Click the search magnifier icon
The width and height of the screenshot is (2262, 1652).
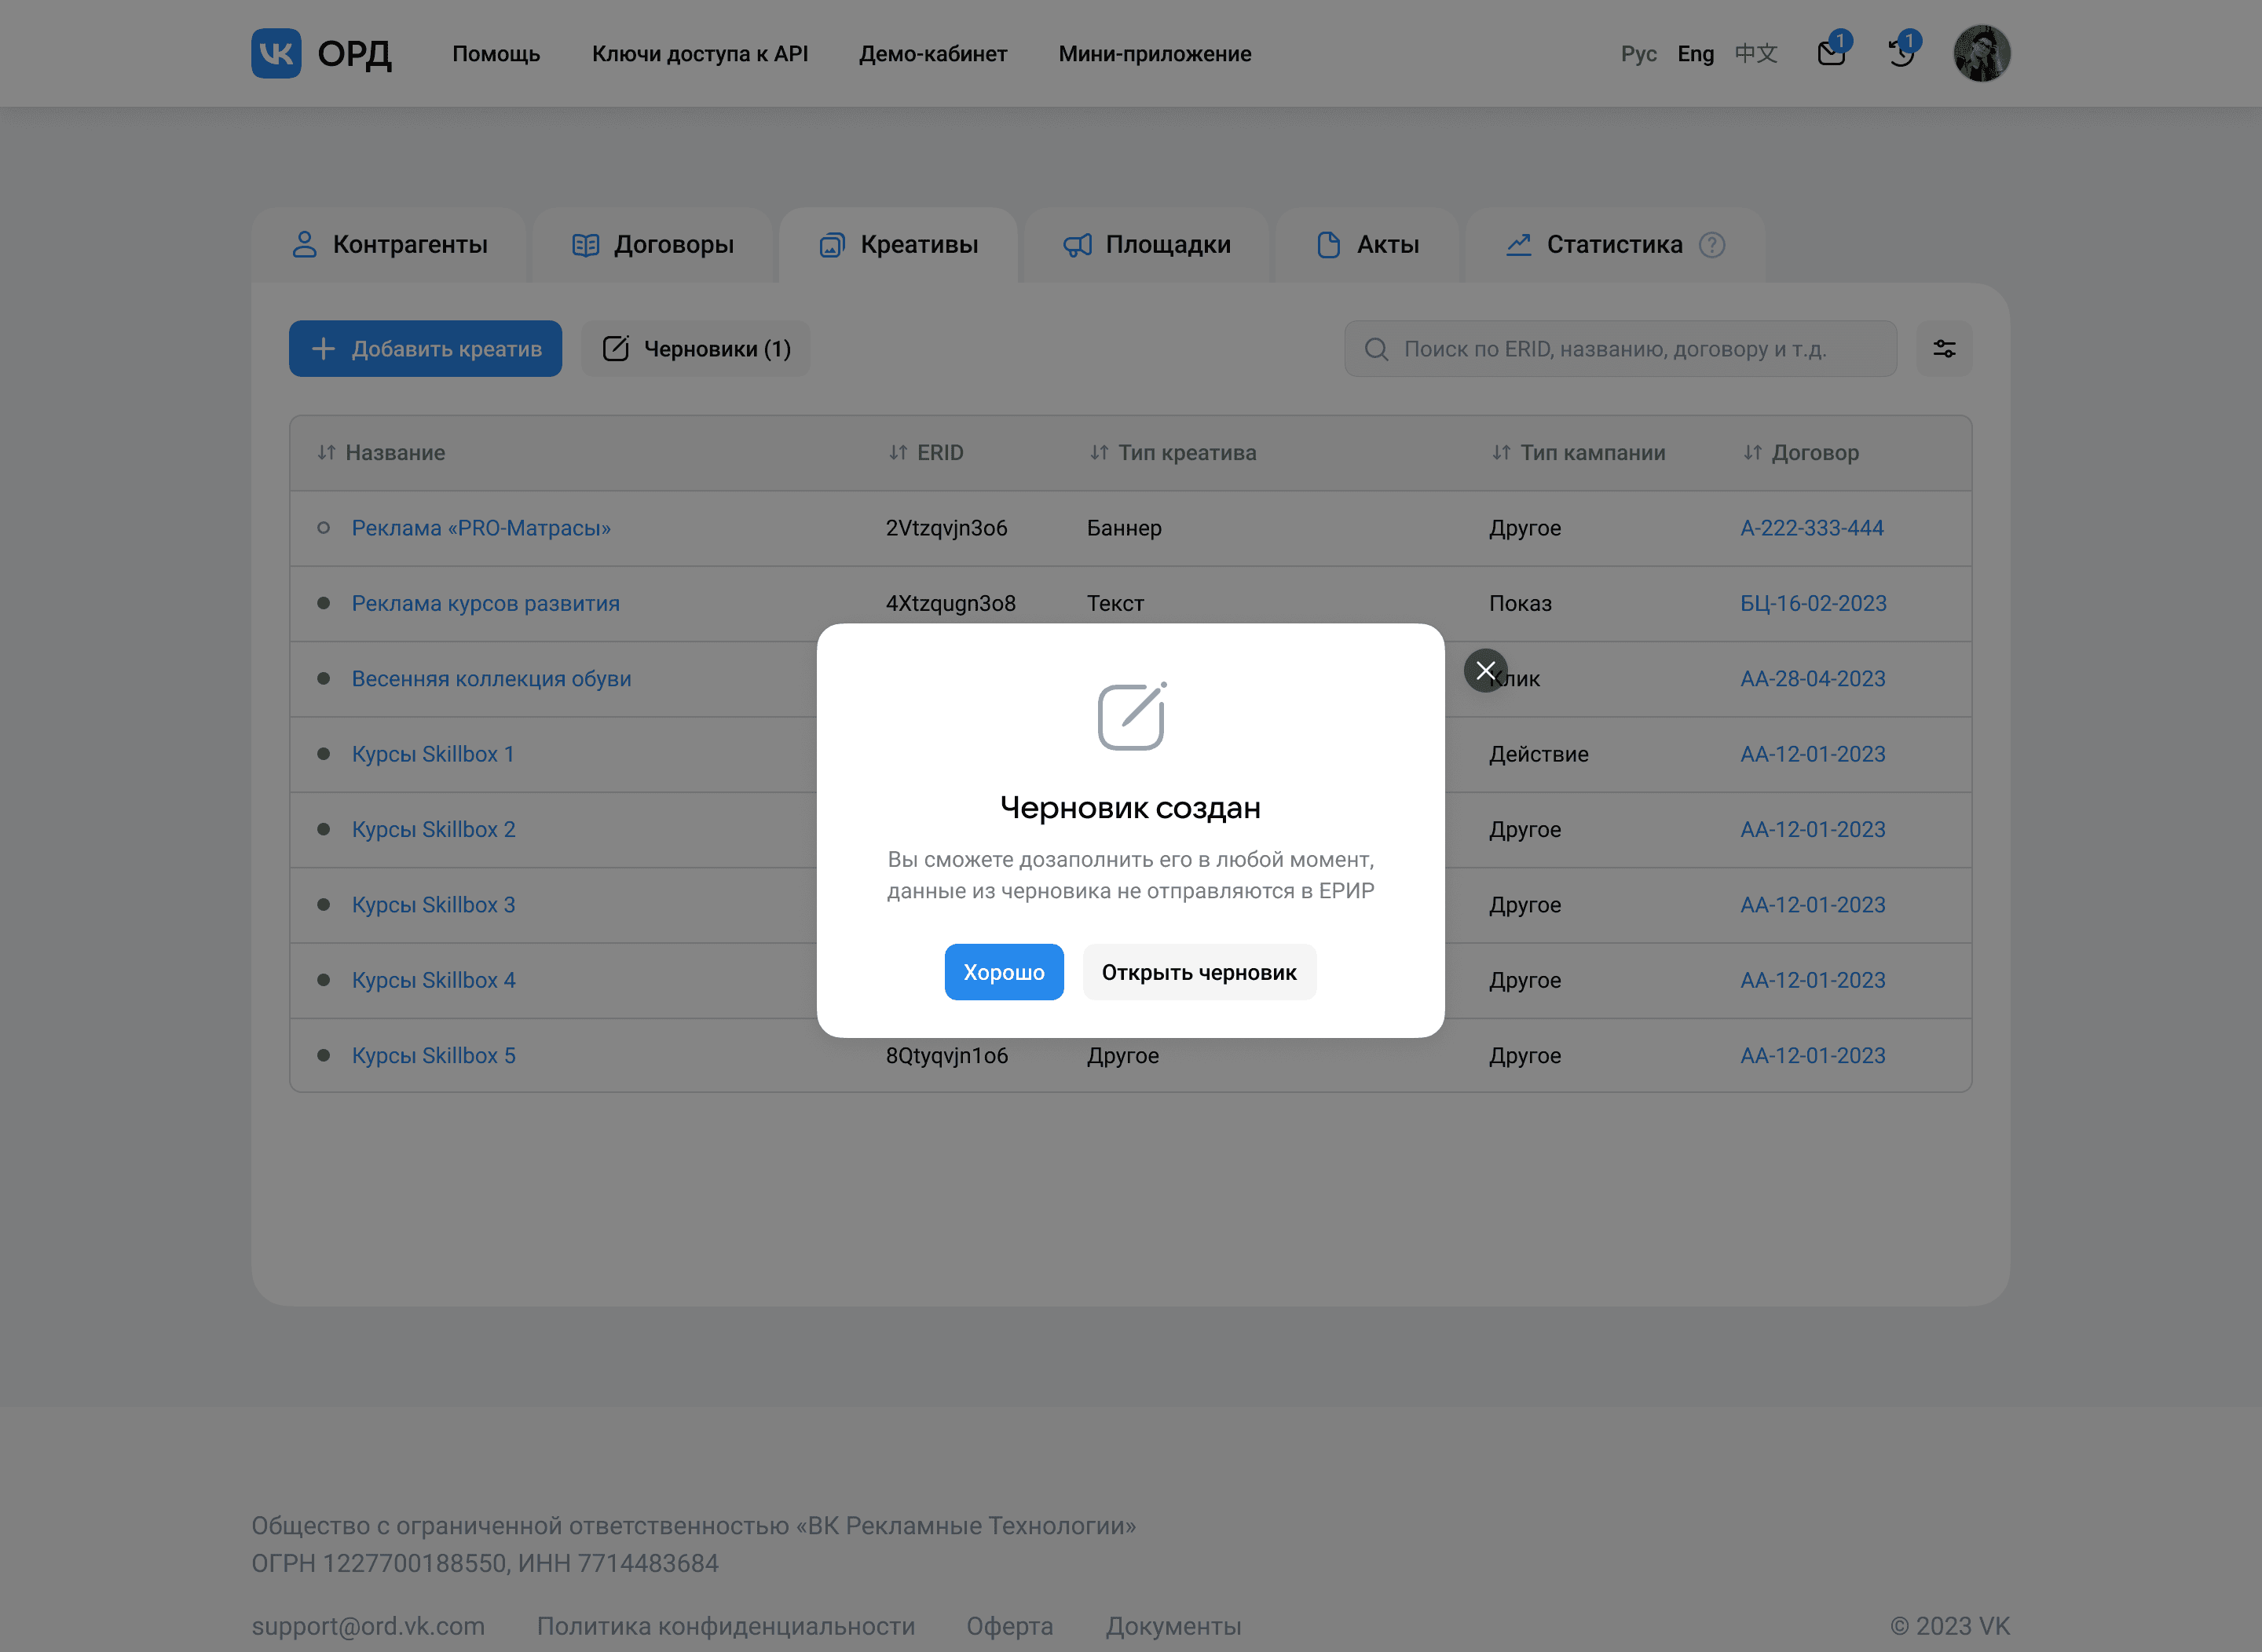(x=1377, y=349)
